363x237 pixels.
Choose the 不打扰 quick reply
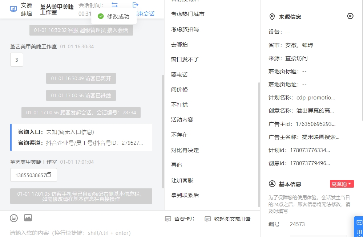[x=180, y=105]
